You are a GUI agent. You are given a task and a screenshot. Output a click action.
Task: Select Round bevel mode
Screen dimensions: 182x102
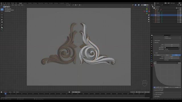click(x=158, y=55)
